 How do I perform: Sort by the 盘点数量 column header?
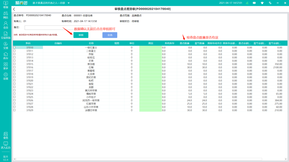point(184,43)
